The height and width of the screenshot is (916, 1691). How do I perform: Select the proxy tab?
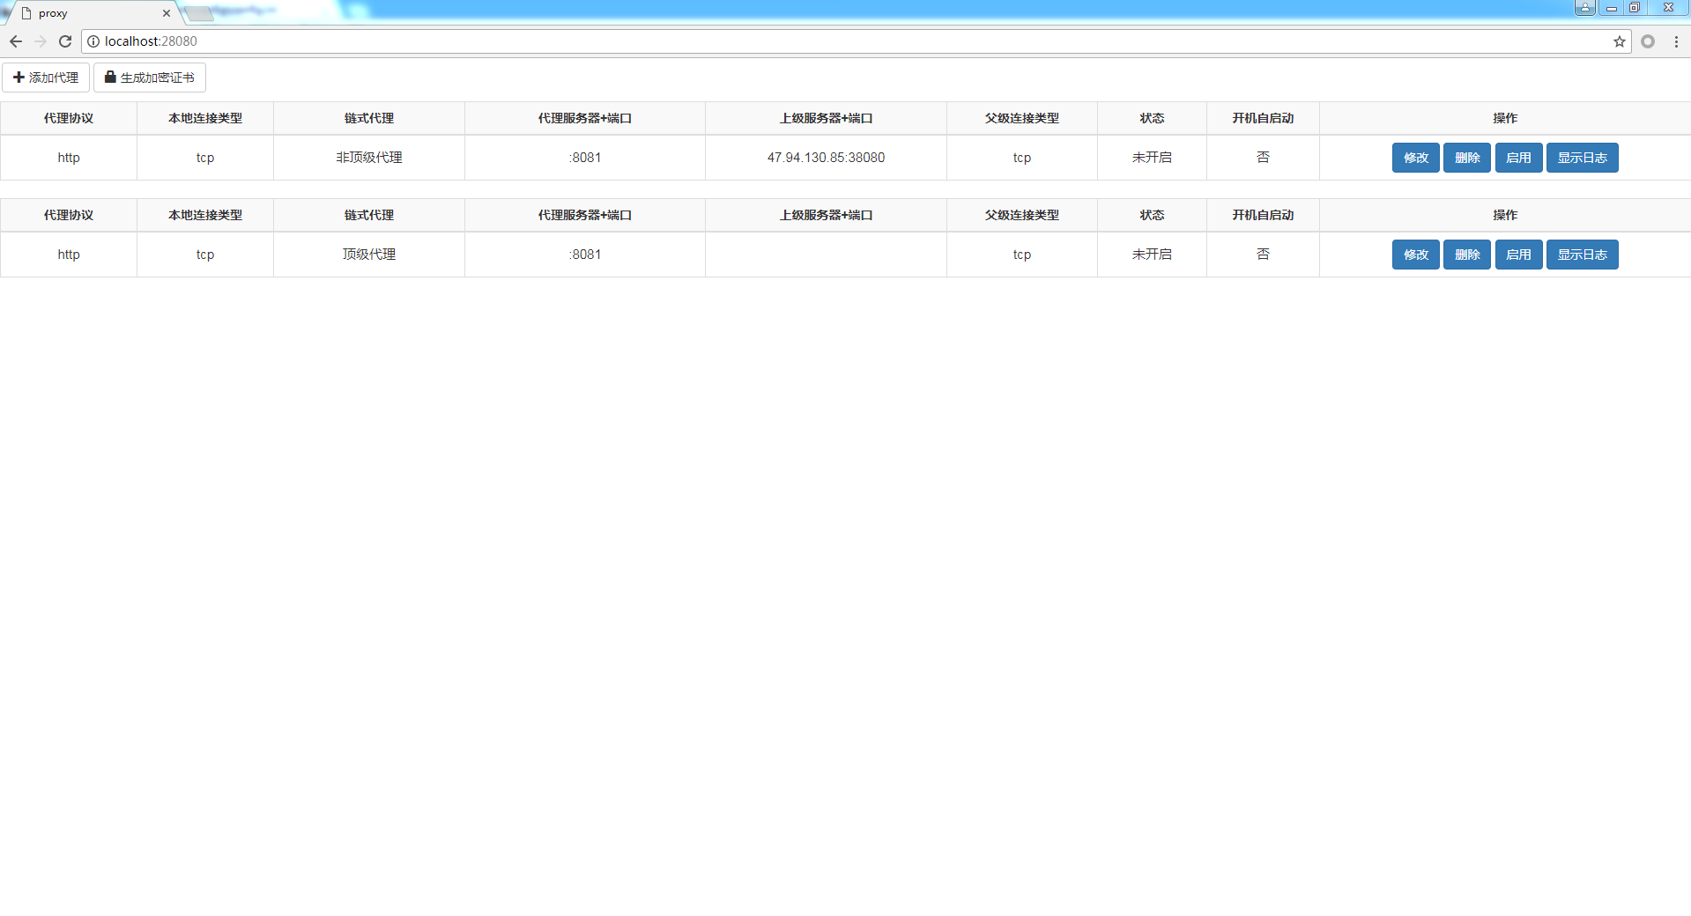[94, 13]
